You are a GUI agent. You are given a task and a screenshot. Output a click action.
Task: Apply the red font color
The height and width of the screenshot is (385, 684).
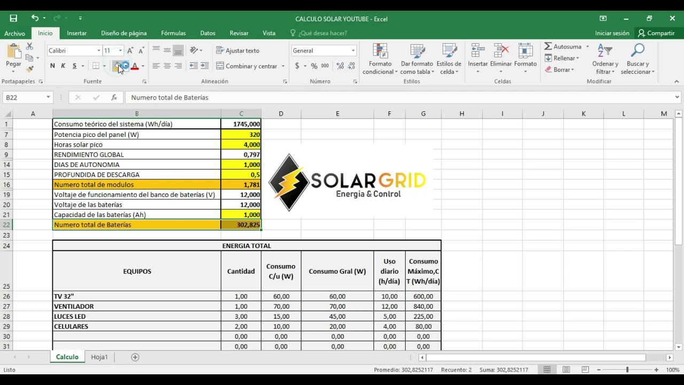(x=135, y=66)
